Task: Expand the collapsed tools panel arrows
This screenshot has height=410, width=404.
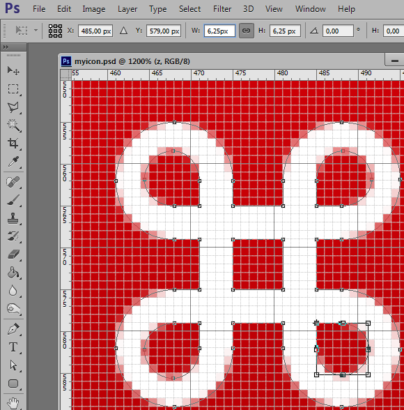Action: (6, 47)
